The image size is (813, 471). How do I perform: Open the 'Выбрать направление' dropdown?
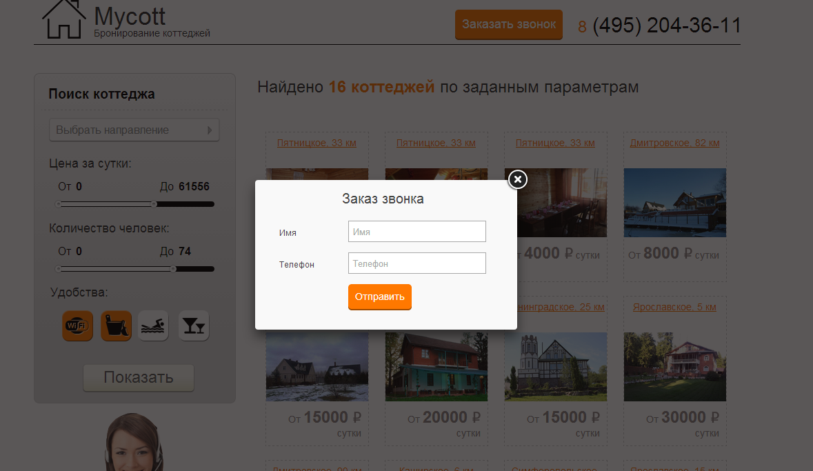coord(134,130)
